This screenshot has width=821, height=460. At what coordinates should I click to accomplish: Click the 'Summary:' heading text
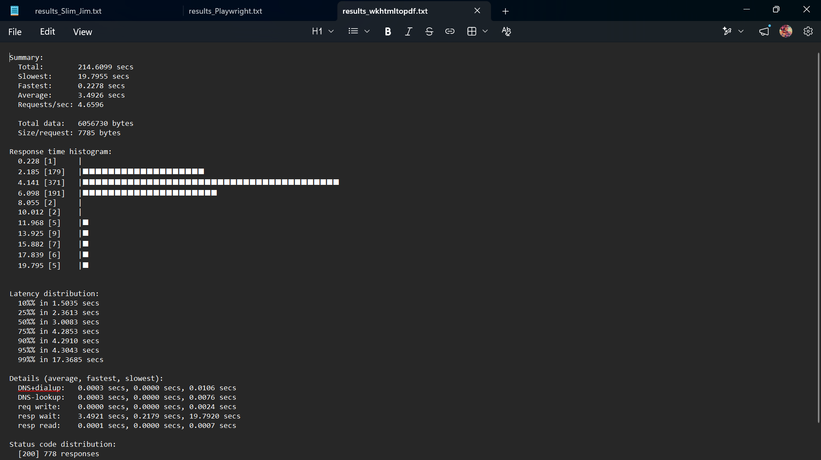pyautogui.click(x=26, y=57)
